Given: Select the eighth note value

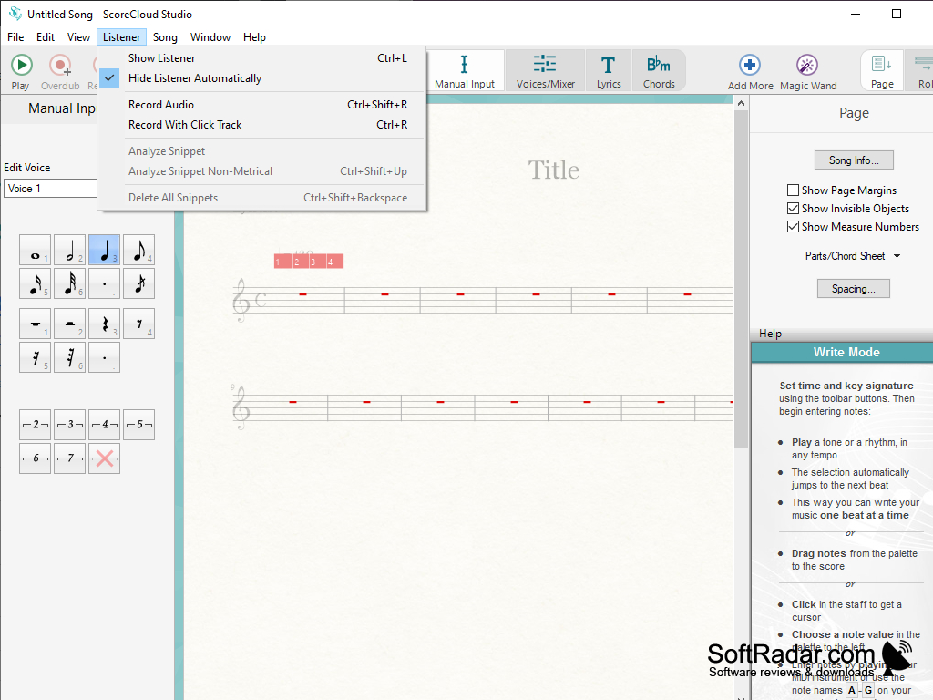Looking at the screenshot, I should (x=138, y=250).
